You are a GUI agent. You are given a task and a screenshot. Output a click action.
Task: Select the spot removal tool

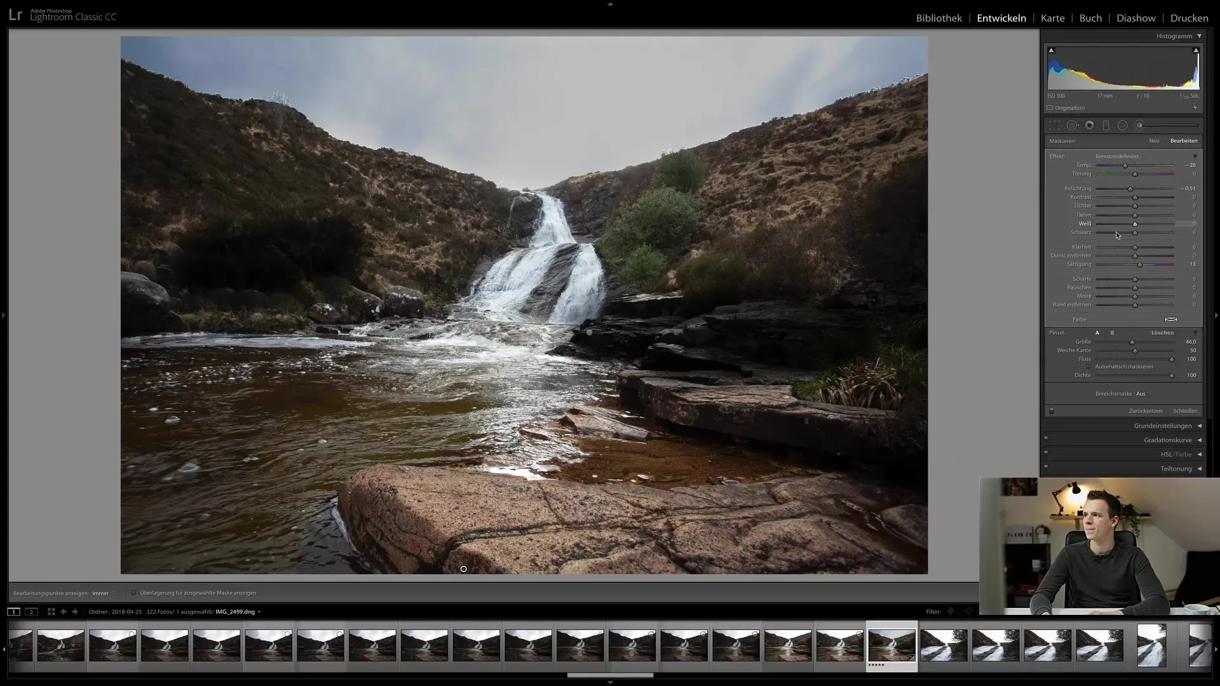click(x=1072, y=125)
